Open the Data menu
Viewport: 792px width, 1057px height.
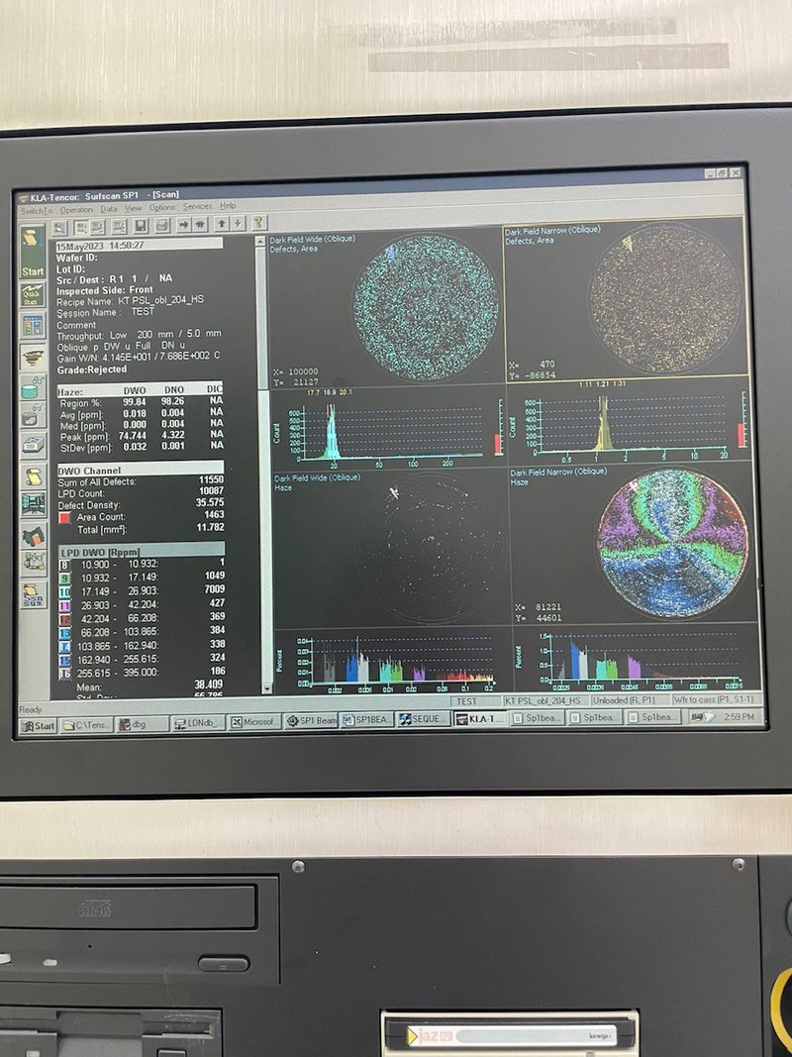pos(109,209)
